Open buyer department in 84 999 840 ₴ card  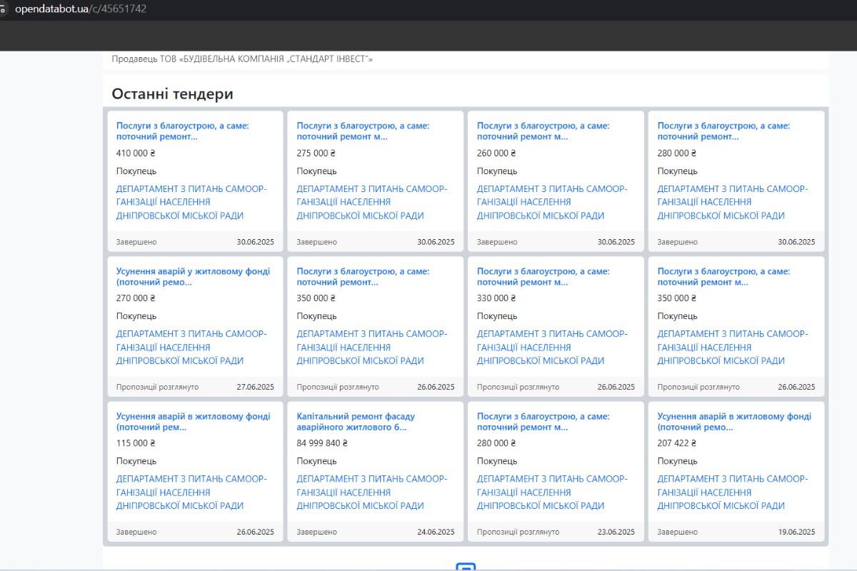(371, 492)
